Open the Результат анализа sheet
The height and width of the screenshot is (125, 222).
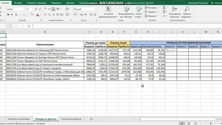[71, 119]
